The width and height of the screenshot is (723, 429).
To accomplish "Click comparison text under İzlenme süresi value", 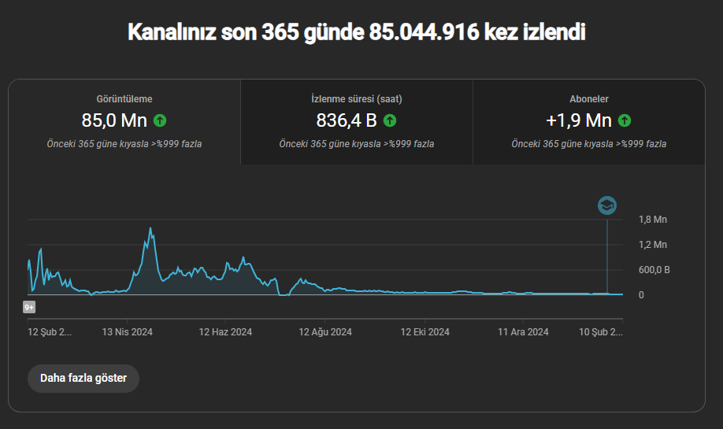I will coord(357,144).
